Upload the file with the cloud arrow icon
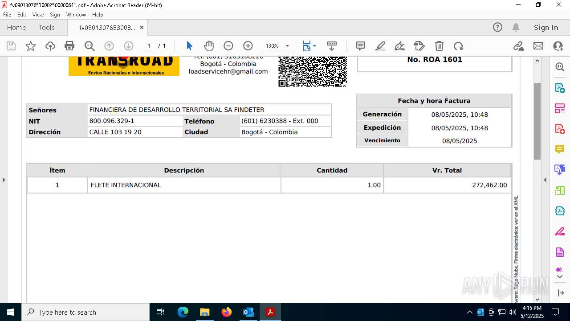The image size is (570, 321). click(50, 46)
